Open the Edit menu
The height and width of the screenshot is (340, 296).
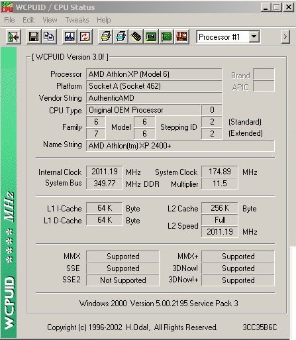[28, 20]
